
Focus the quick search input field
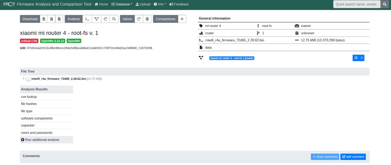(x=357, y=4)
